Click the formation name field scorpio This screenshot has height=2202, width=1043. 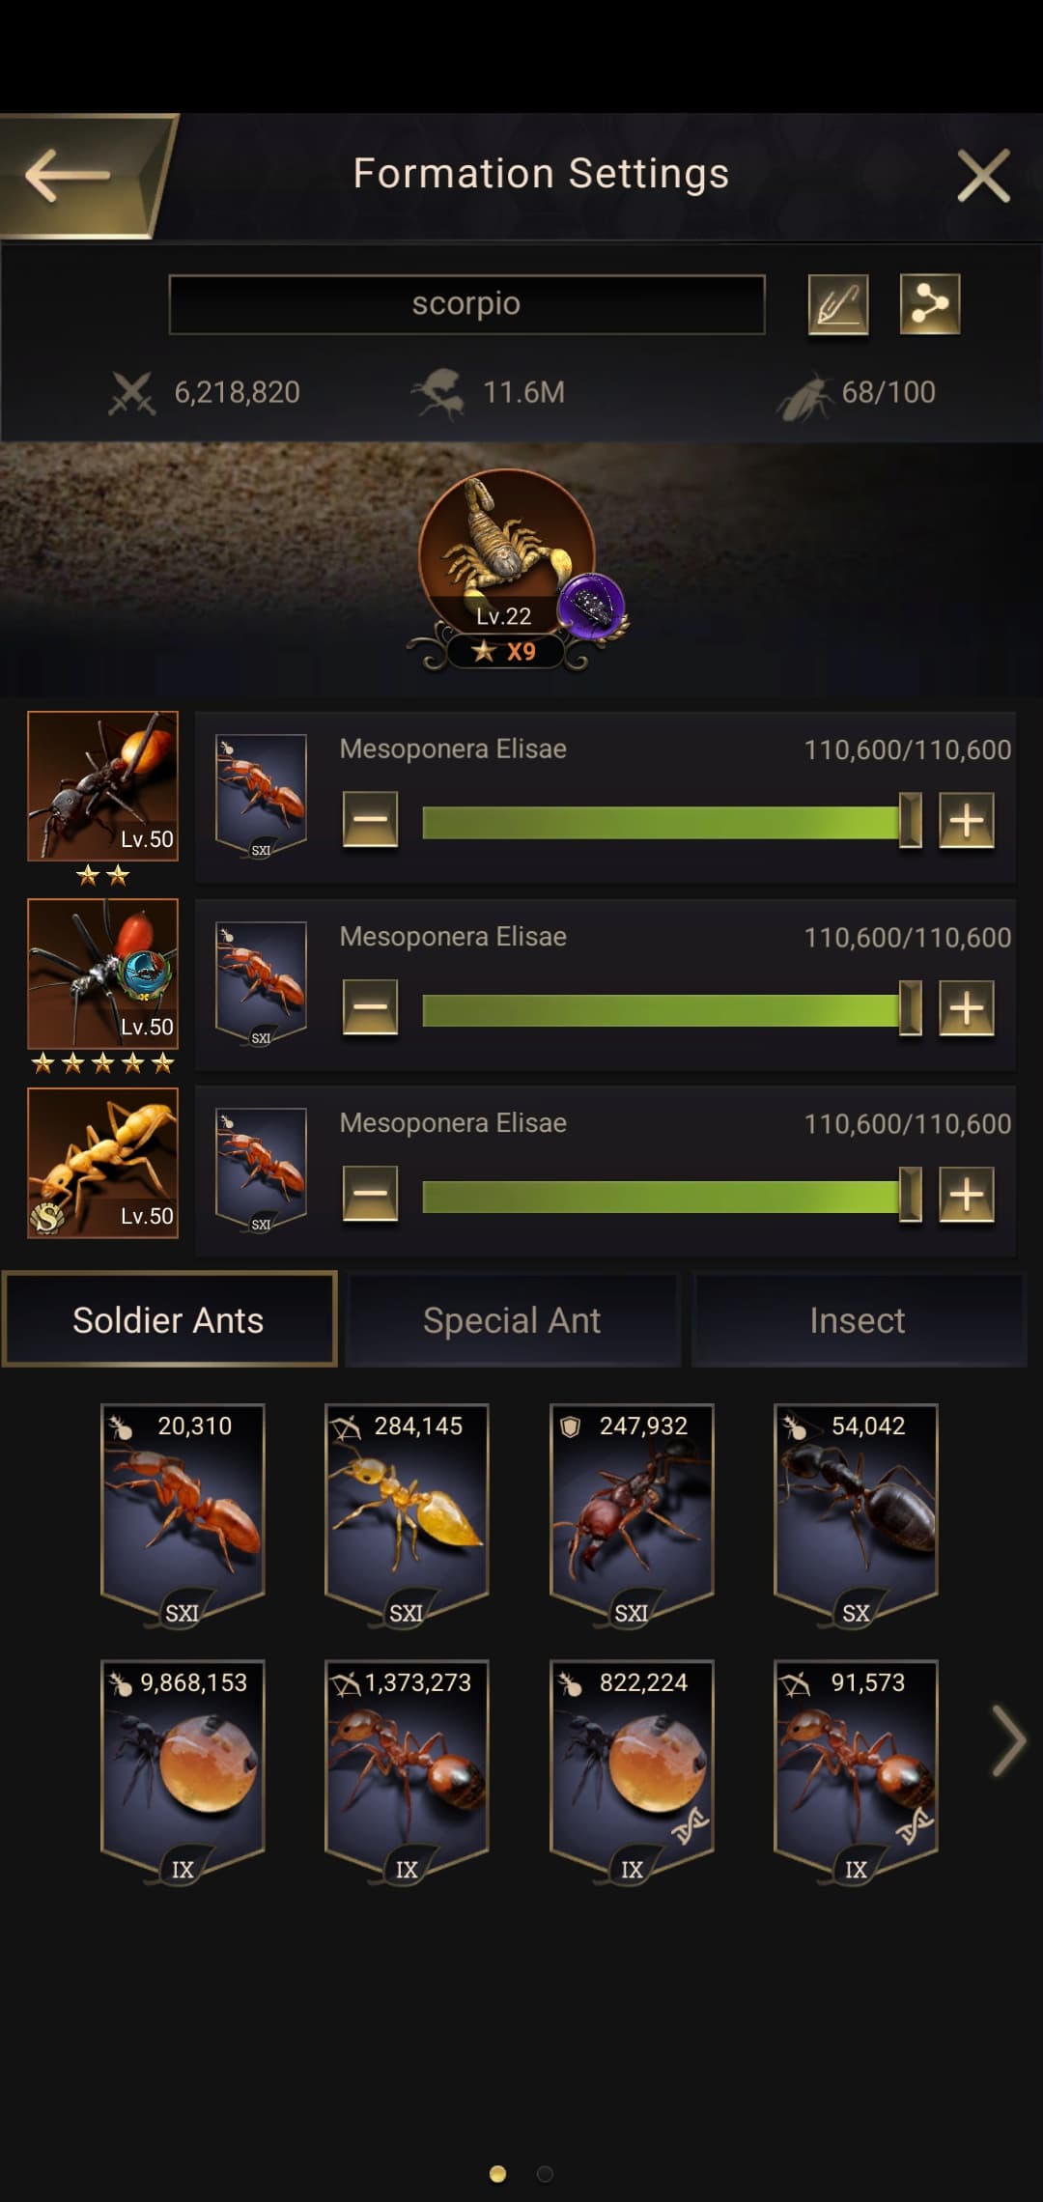pos(466,304)
